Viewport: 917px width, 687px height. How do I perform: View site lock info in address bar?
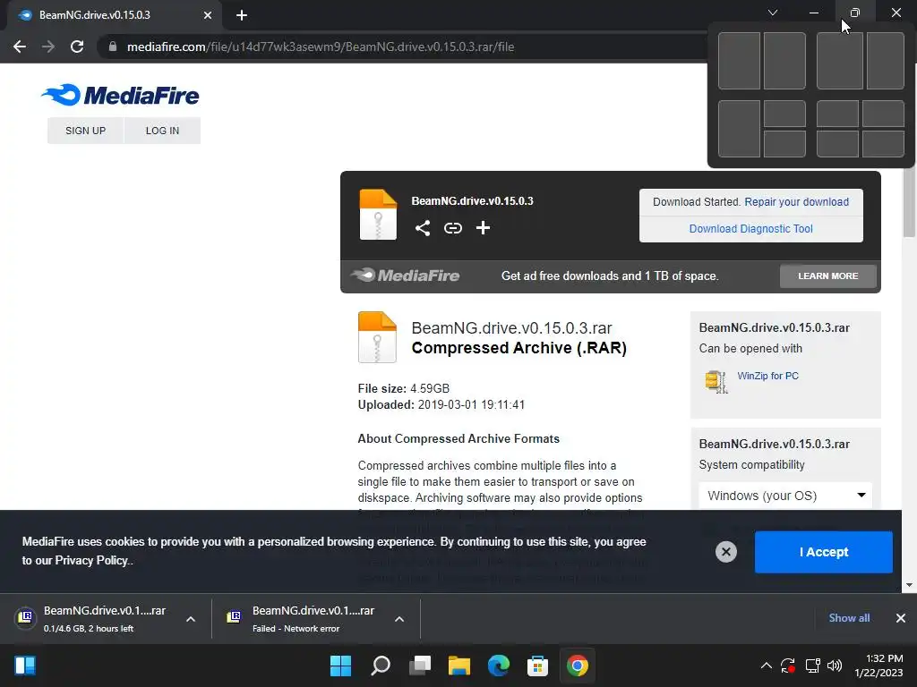113,47
